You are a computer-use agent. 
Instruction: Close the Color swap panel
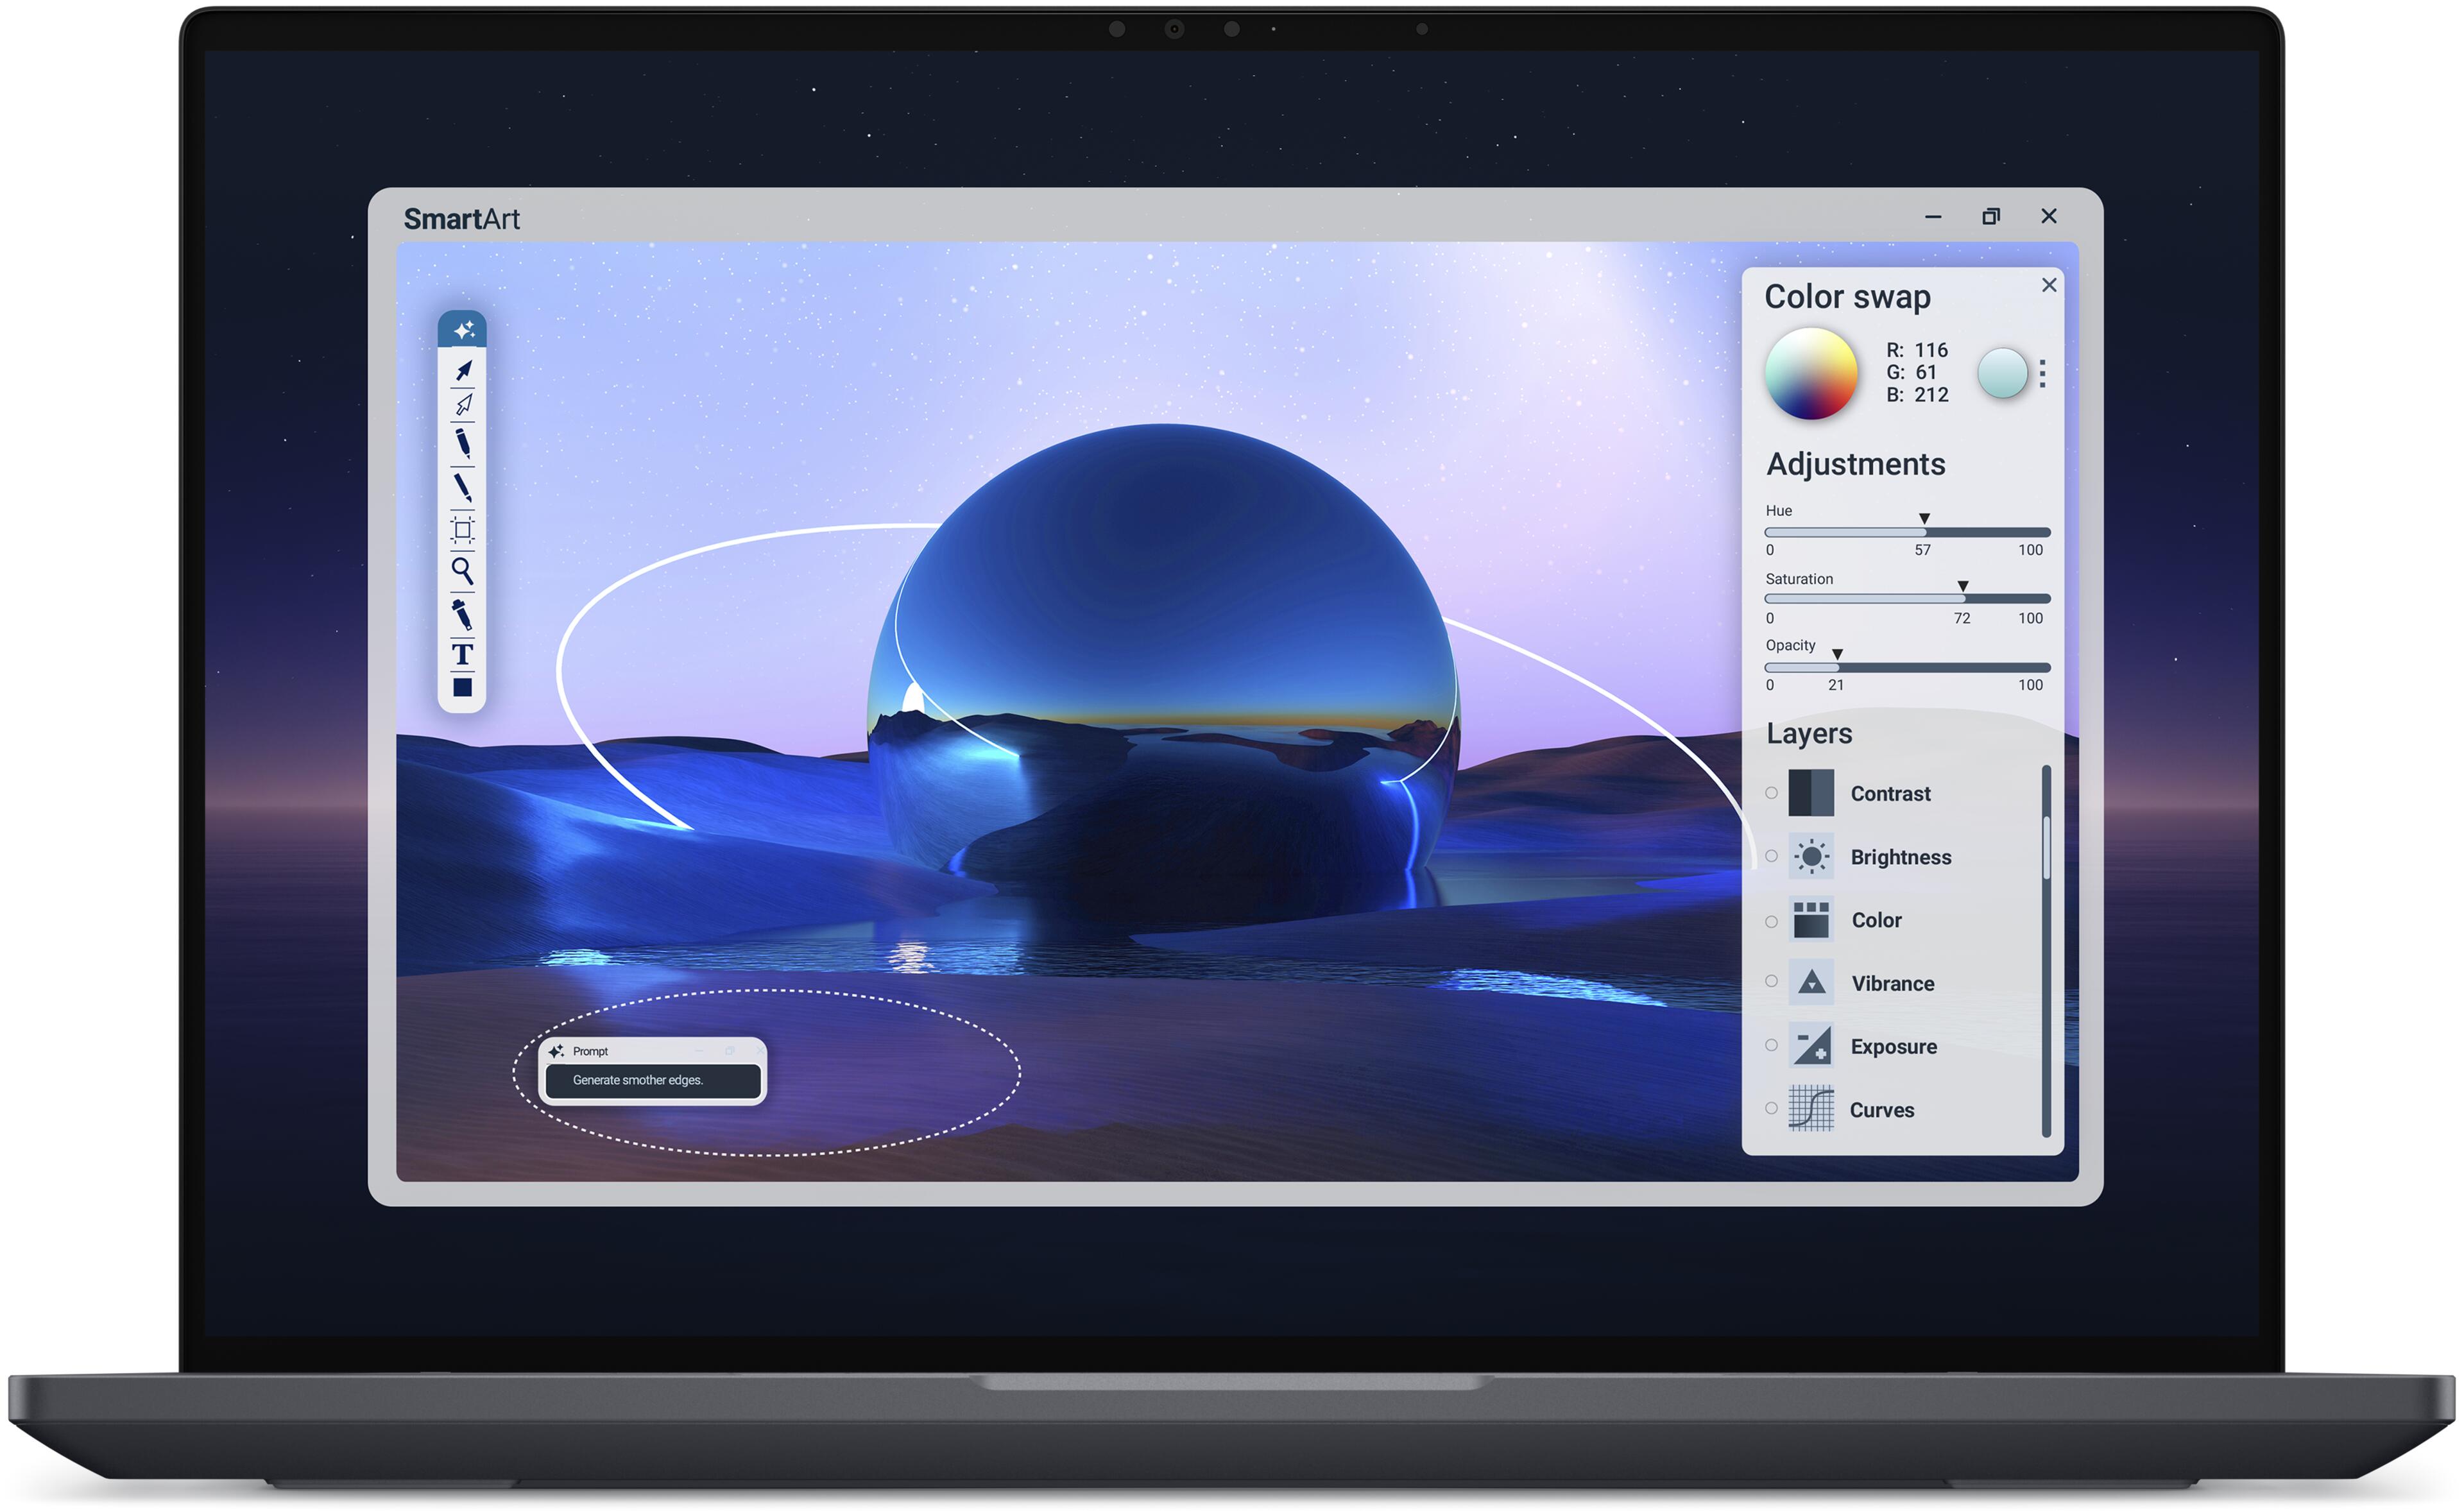(2049, 285)
